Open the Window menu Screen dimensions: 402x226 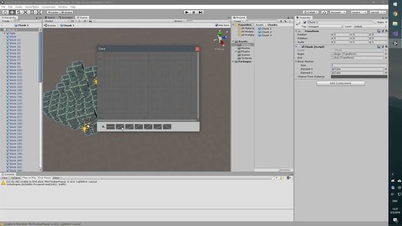(63, 7)
